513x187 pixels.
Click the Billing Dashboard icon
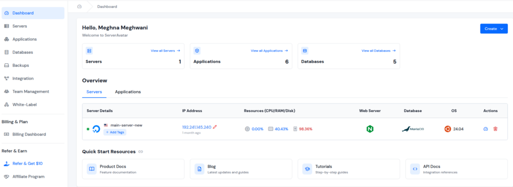tap(7, 134)
